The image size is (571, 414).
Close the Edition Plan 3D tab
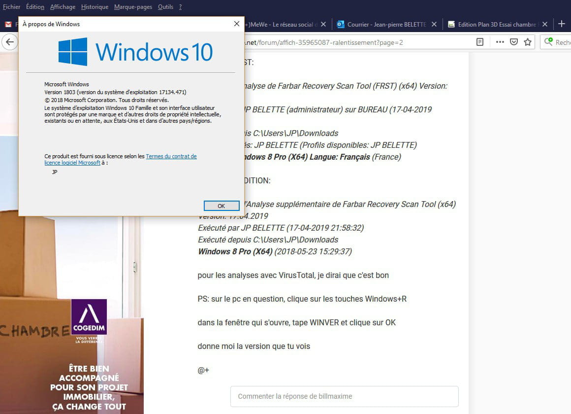[545, 25]
